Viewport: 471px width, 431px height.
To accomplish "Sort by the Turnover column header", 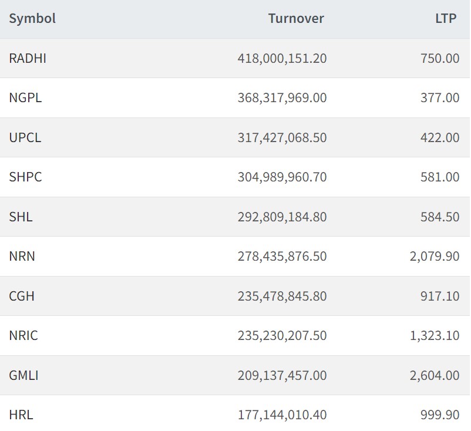I will [296, 19].
